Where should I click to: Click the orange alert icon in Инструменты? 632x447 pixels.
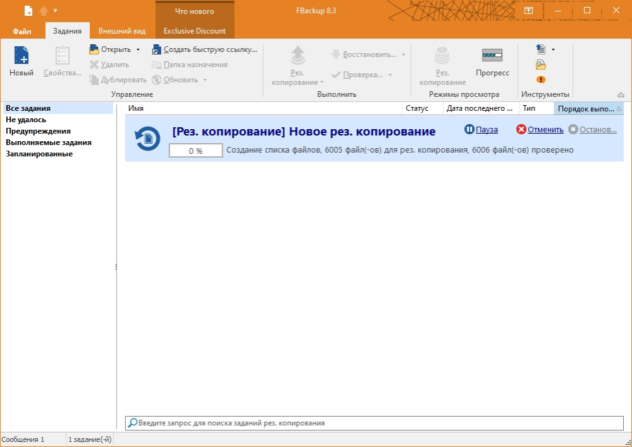[x=541, y=80]
